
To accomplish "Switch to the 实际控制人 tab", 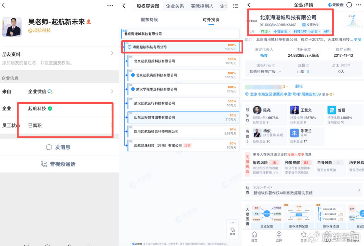I will [202, 6].
